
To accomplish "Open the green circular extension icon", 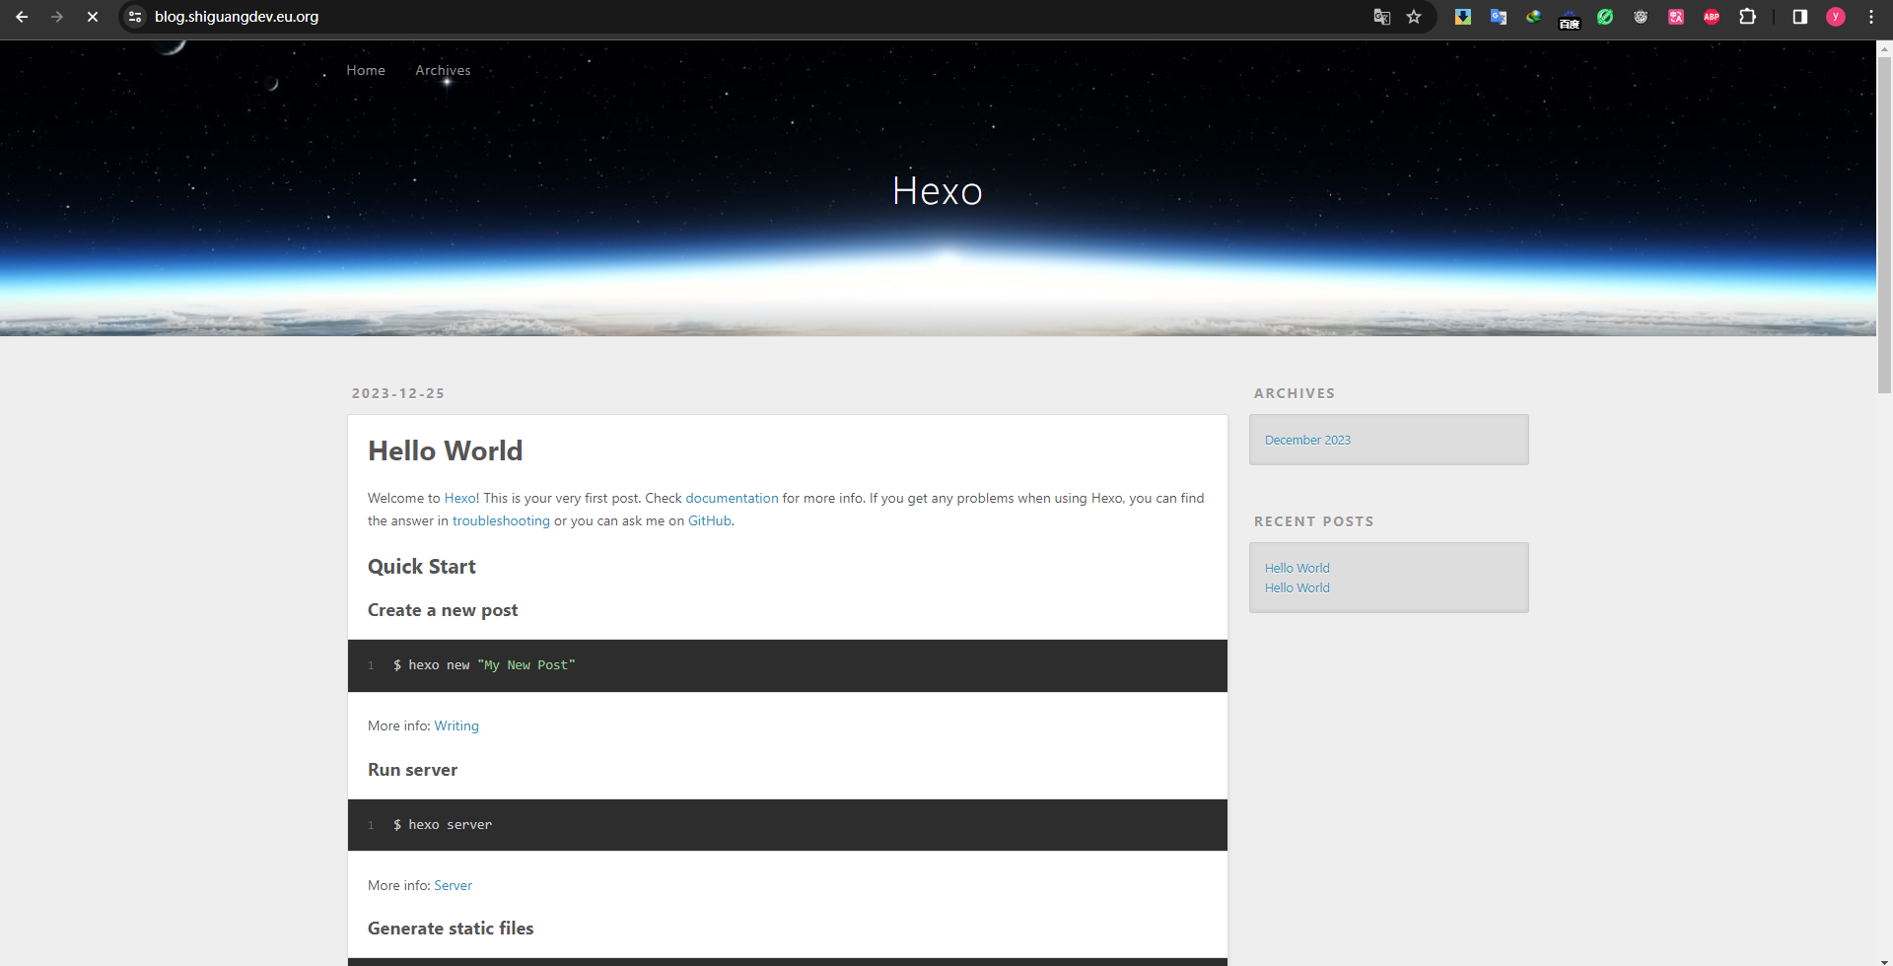I will [1605, 17].
